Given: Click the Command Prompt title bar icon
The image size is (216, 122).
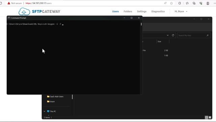Looking at the screenshot, I should tap(9, 18).
